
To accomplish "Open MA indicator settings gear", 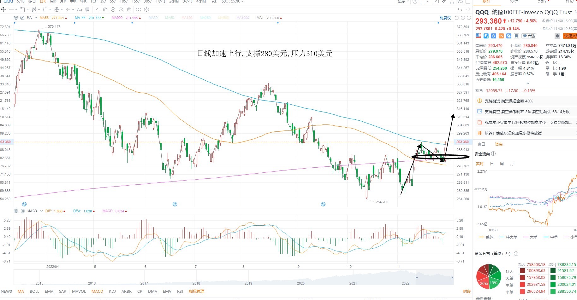I will point(16,18).
